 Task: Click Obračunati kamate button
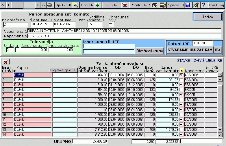[x=150, y=51]
